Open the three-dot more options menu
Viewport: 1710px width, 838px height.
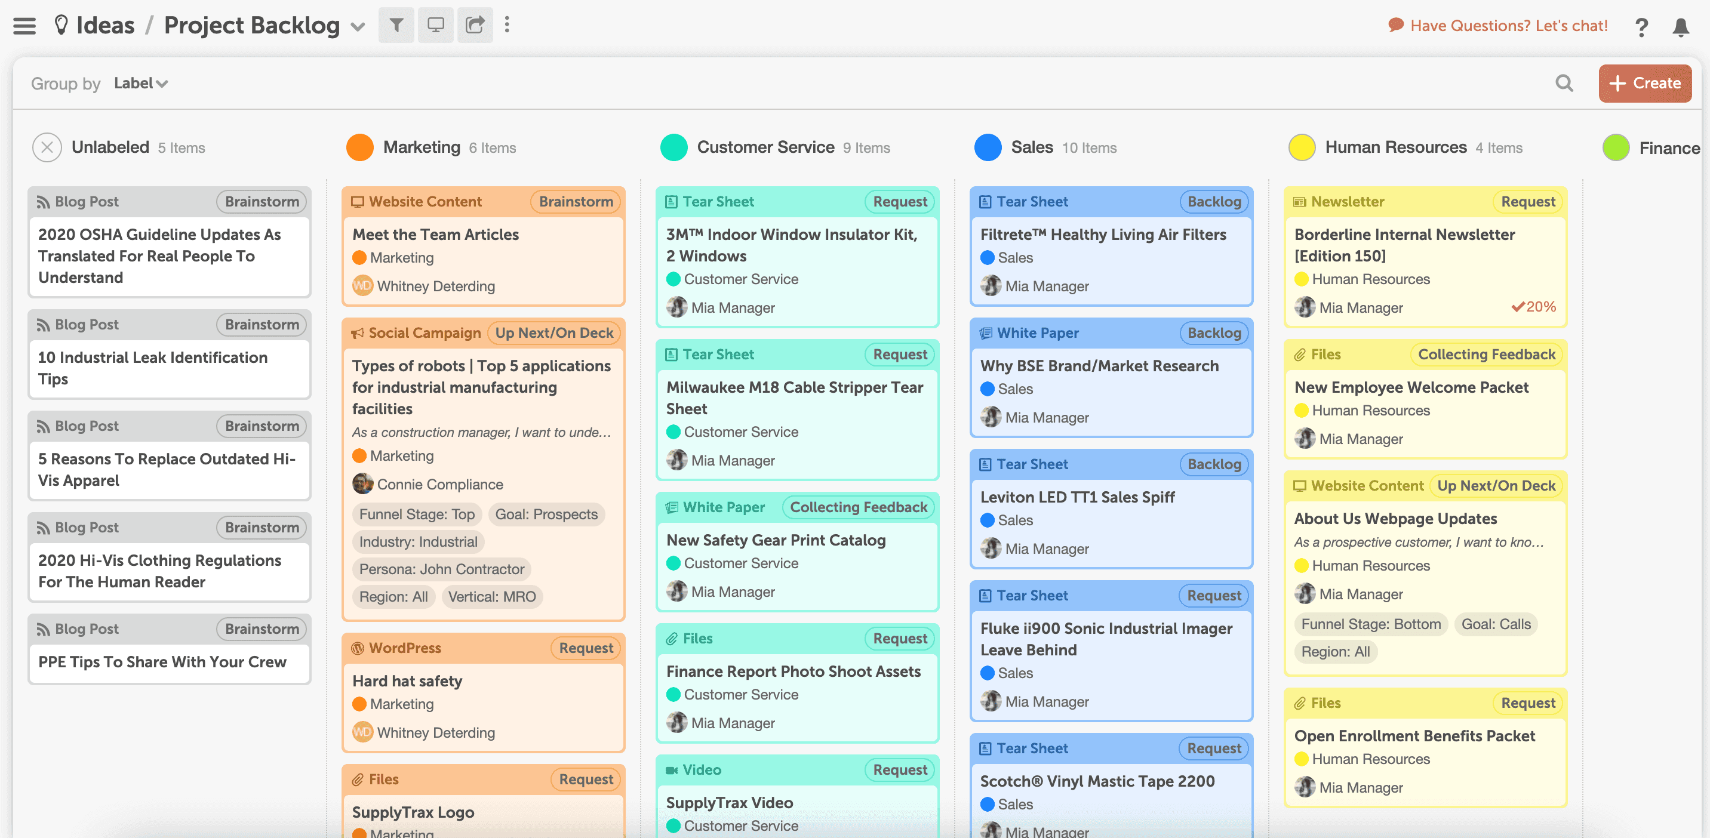[507, 25]
